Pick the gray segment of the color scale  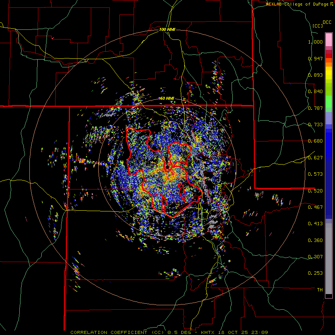(329, 259)
